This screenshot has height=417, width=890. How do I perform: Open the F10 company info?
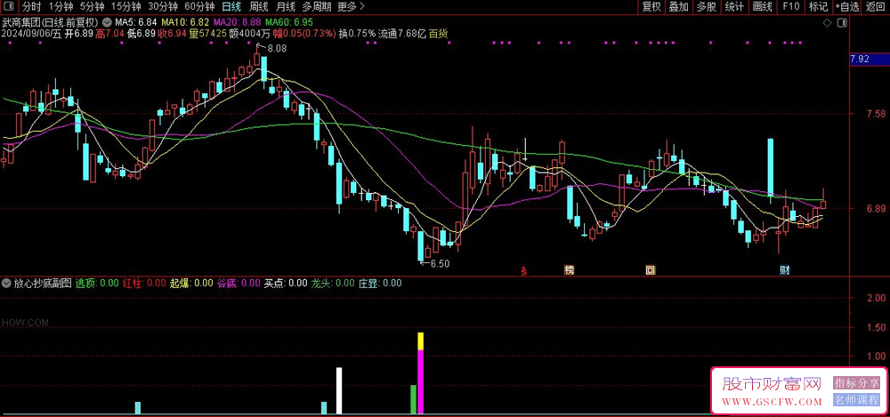(x=790, y=7)
